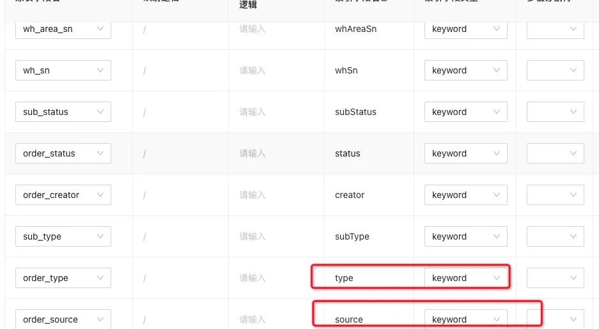Open the keyword type dropdown for status

click(x=465, y=153)
